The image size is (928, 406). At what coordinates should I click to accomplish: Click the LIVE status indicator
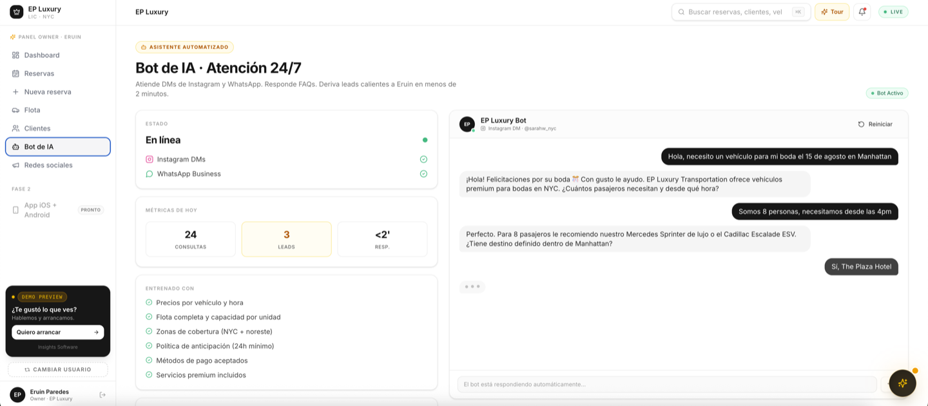point(893,12)
